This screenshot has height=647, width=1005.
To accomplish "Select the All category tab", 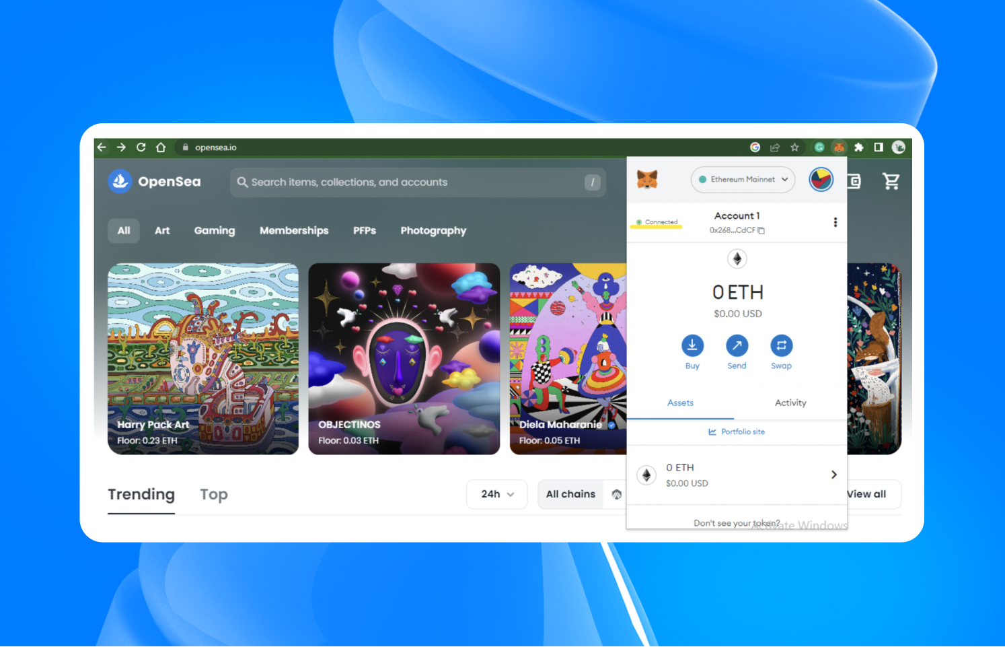I will coord(124,230).
